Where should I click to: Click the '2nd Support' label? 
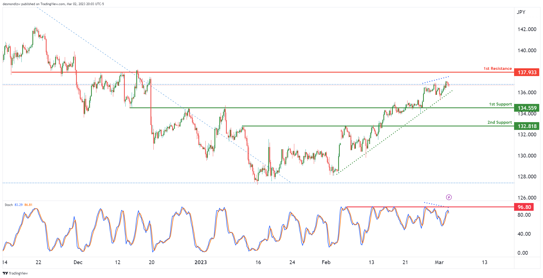(x=500, y=122)
